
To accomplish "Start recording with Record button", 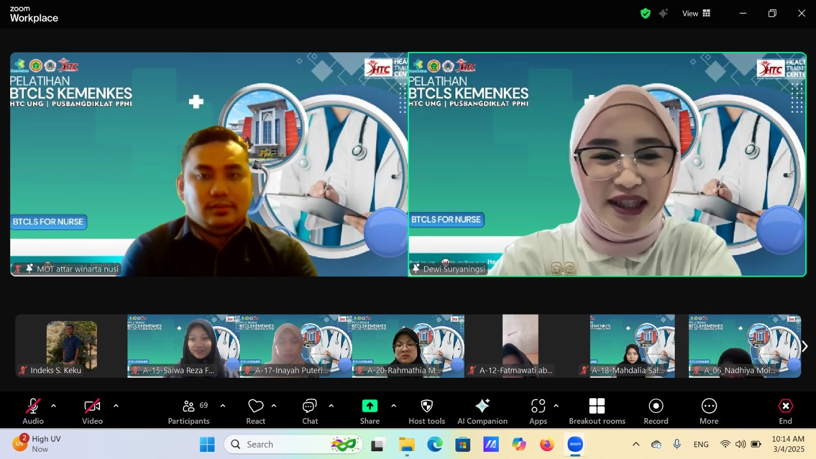I will [656, 411].
